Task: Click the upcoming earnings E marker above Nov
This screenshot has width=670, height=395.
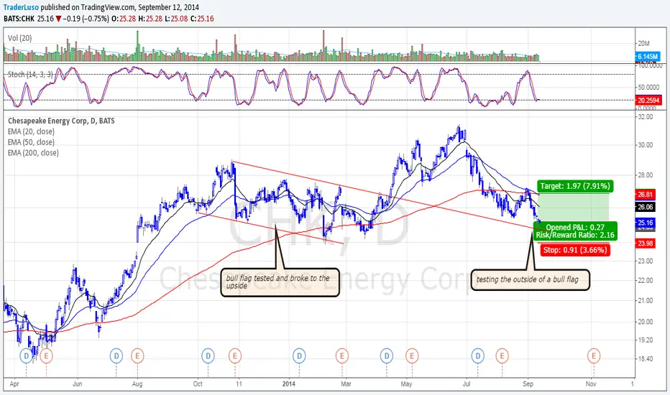Action: (594, 355)
